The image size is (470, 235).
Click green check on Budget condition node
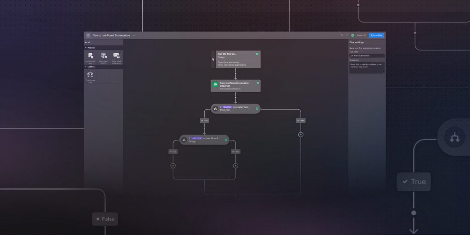(x=257, y=108)
